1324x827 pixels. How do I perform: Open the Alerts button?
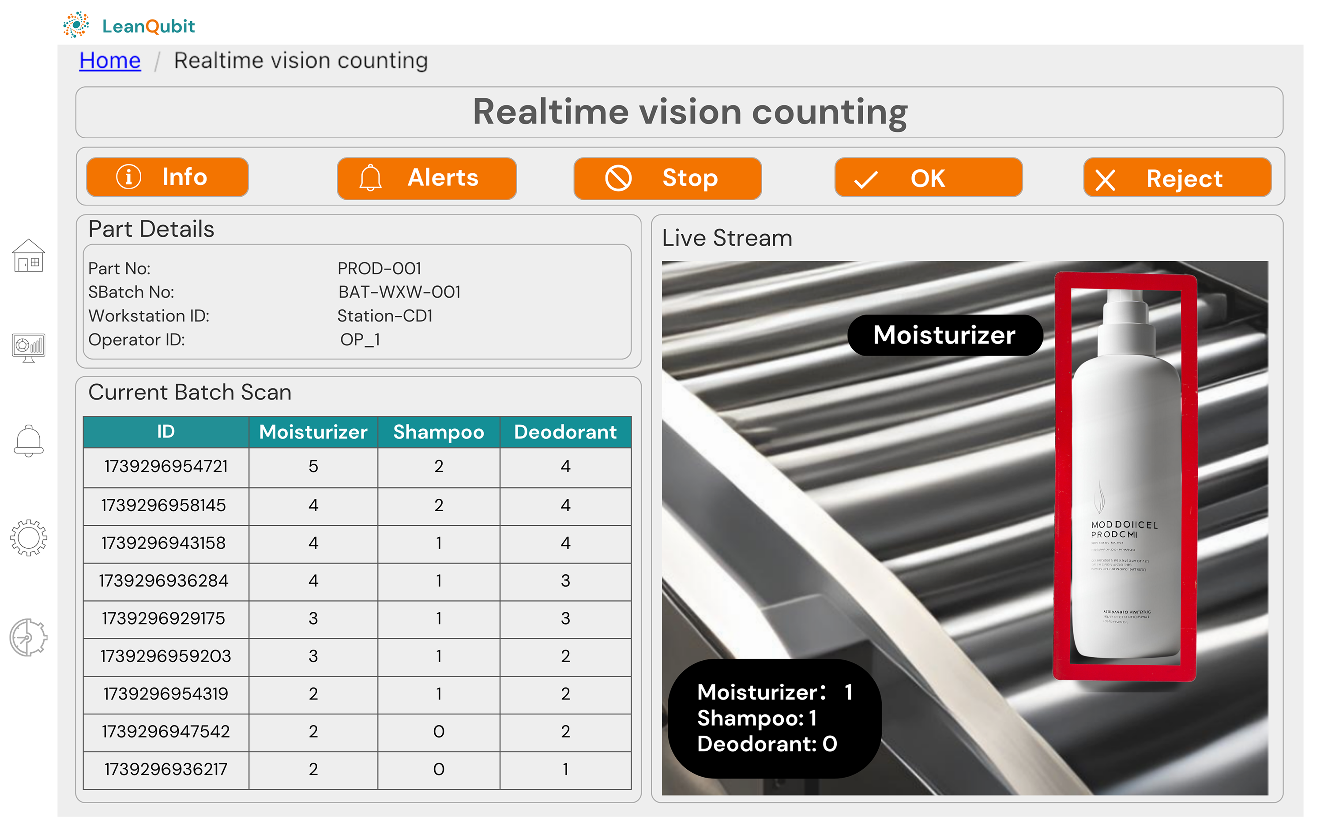coord(427,178)
